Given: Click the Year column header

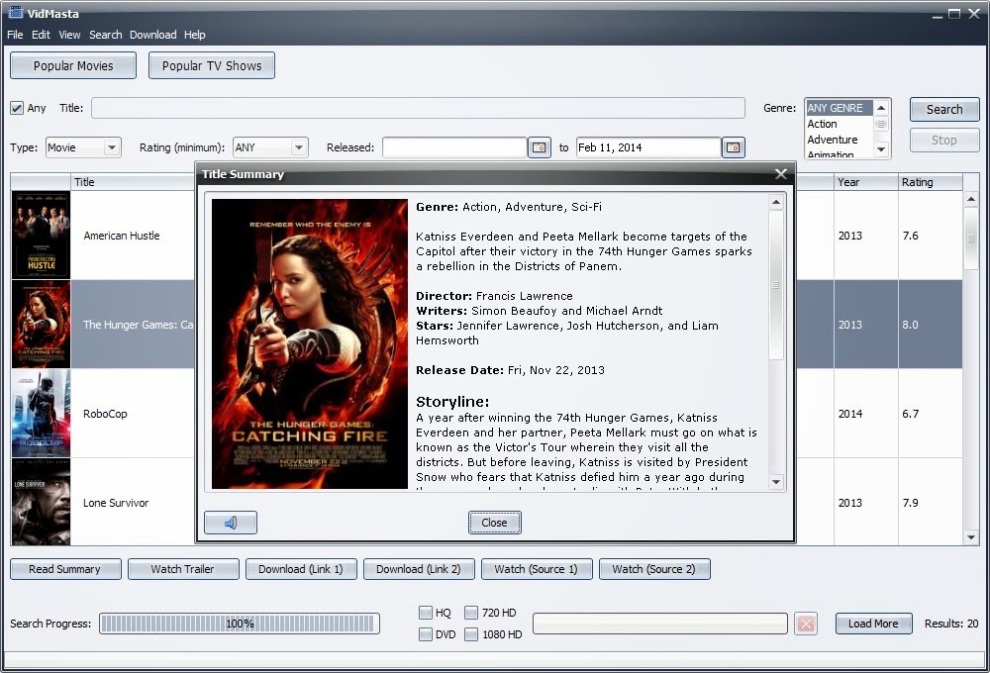Looking at the screenshot, I should tap(865, 182).
